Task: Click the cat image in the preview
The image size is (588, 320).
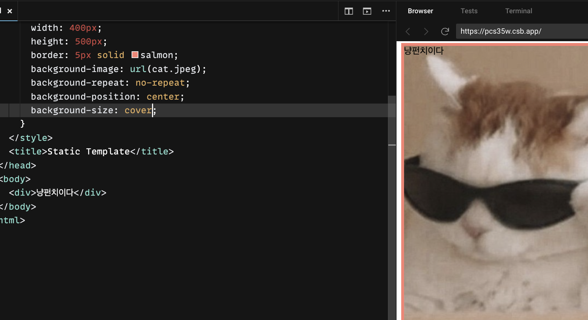Action: [x=496, y=183]
